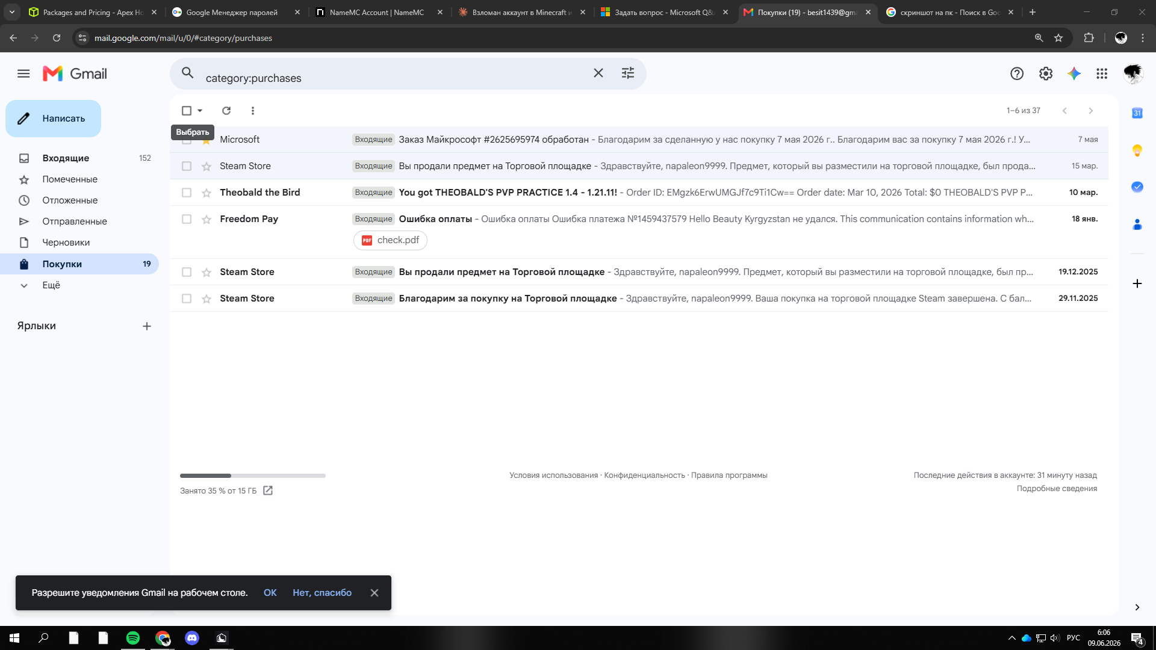Image resolution: width=1156 pixels, height=650 pixels.
Task: Select the 15 мар. Steam Store email checkbox
Action: [187, 166]
